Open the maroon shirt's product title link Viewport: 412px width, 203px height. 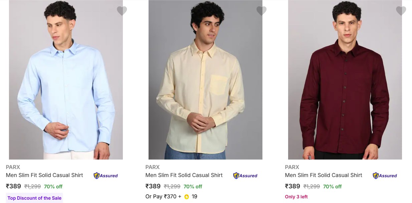(x=324, y=175)
